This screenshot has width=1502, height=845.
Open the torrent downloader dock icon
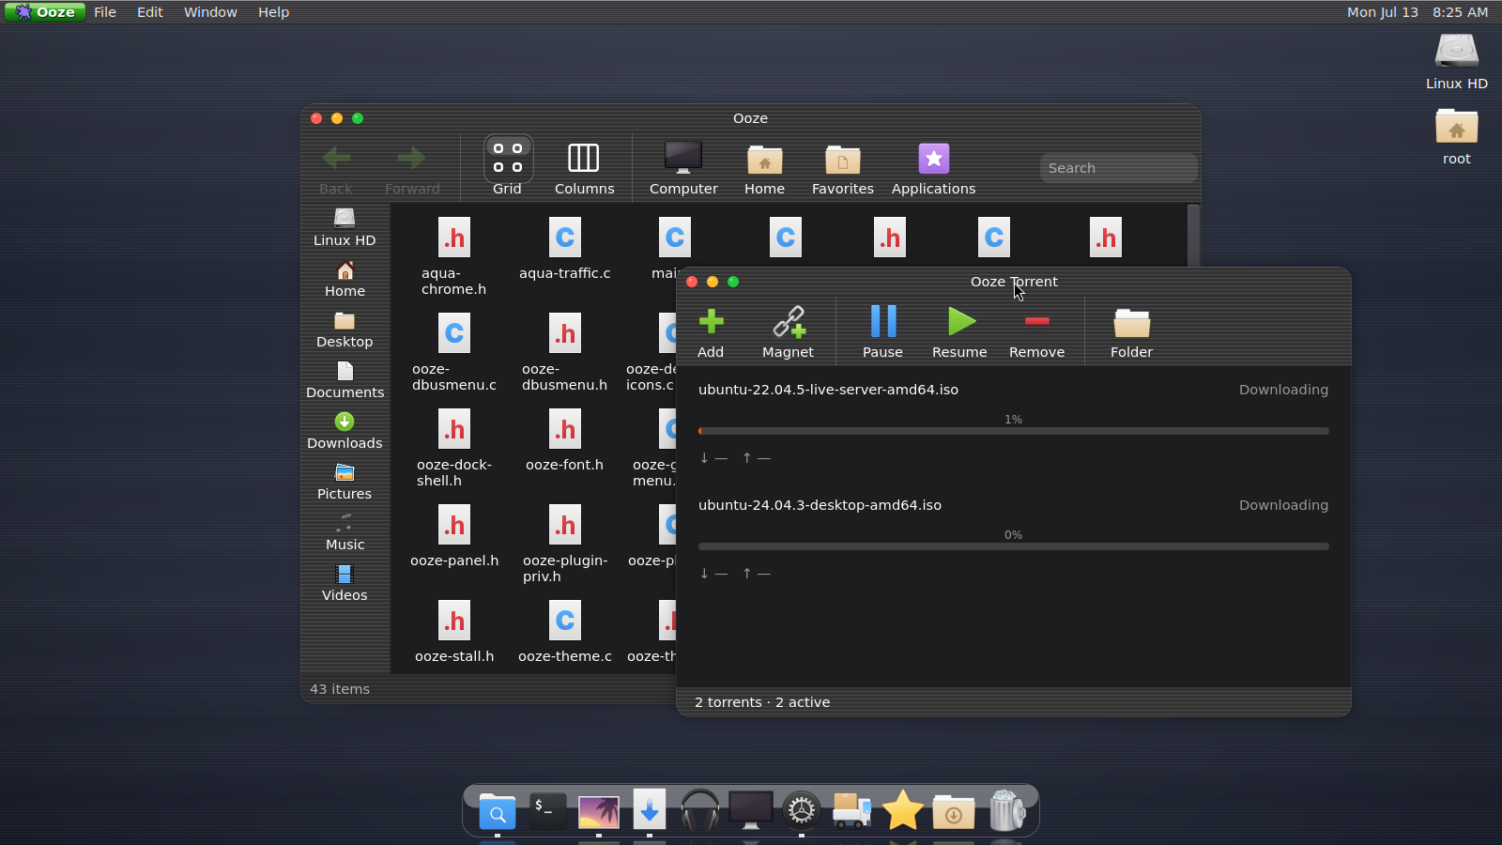(649, 811)
